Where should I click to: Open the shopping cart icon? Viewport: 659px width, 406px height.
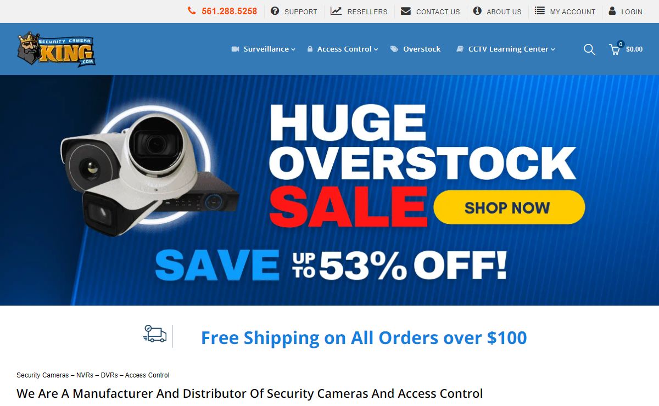(615, 49)
